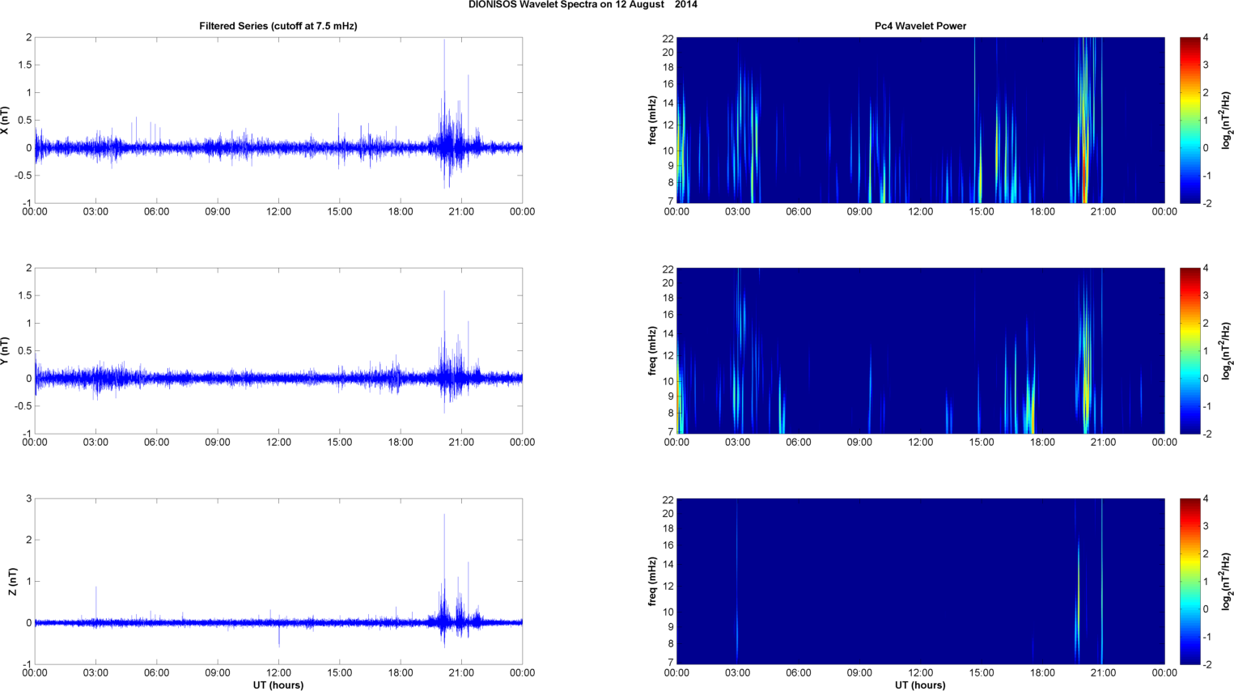Click 'UT (hours)' label below Z wavelet spectrogram
The image size is (1234, 691).
point(920,685)
